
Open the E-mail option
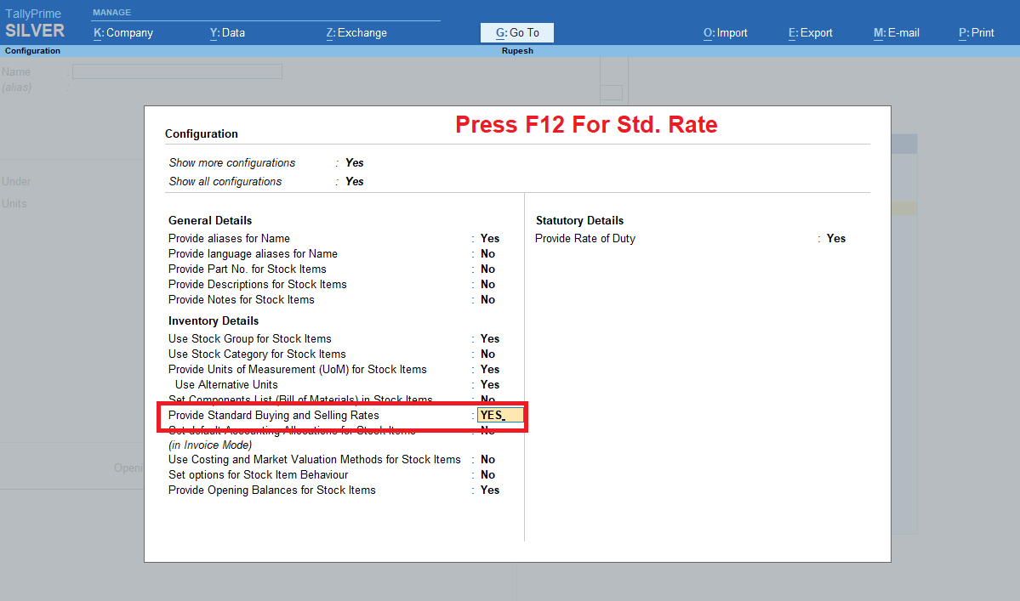click(896, 32)
